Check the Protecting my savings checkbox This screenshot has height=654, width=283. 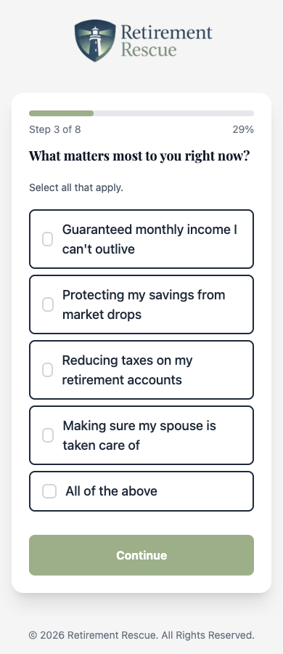click(47, 304)
